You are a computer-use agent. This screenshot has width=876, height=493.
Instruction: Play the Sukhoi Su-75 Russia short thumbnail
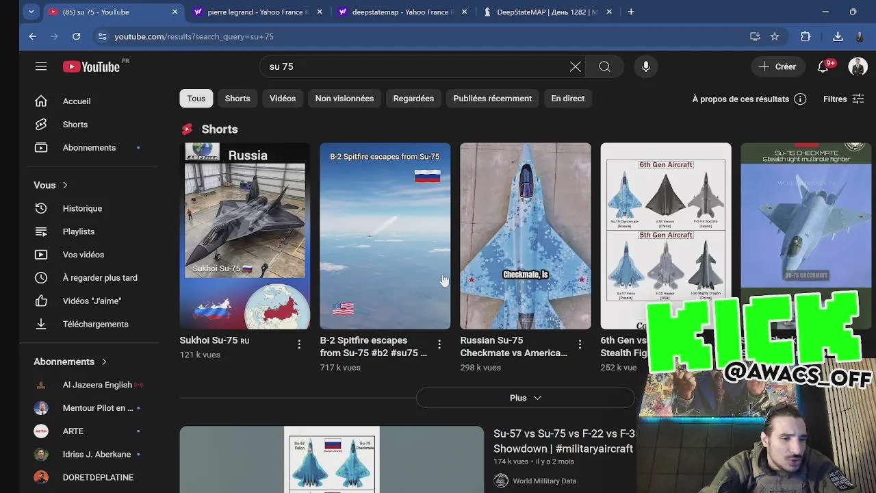point(245,236)
